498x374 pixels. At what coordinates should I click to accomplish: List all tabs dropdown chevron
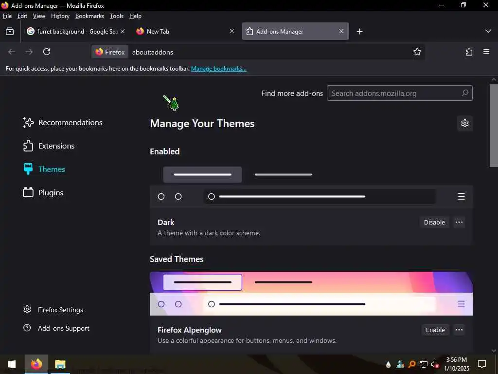coord(488,31)
